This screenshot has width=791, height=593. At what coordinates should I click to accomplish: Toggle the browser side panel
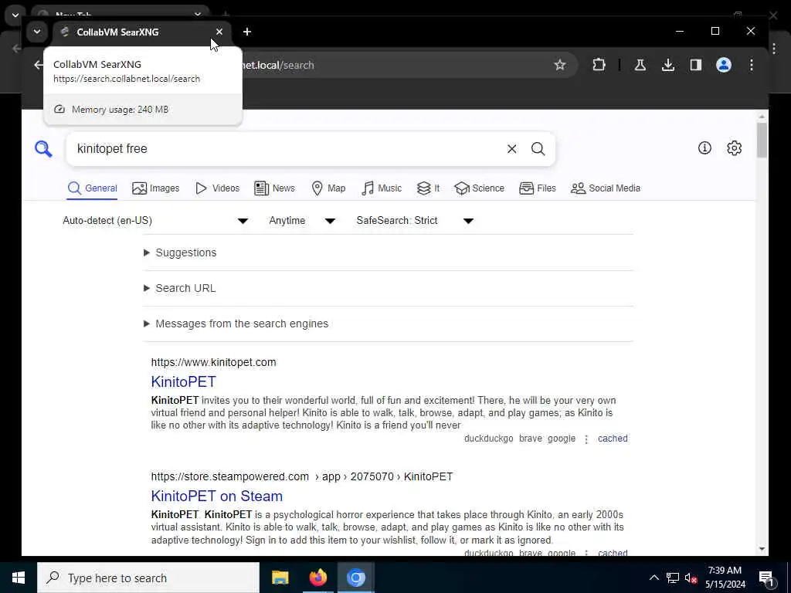click(696, 65)
